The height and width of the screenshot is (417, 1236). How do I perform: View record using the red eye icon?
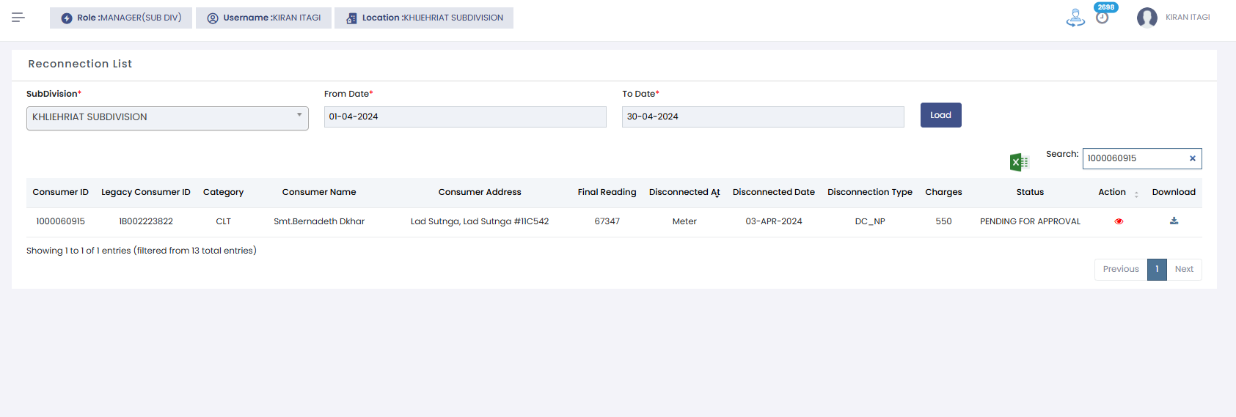pos(1119,221)
